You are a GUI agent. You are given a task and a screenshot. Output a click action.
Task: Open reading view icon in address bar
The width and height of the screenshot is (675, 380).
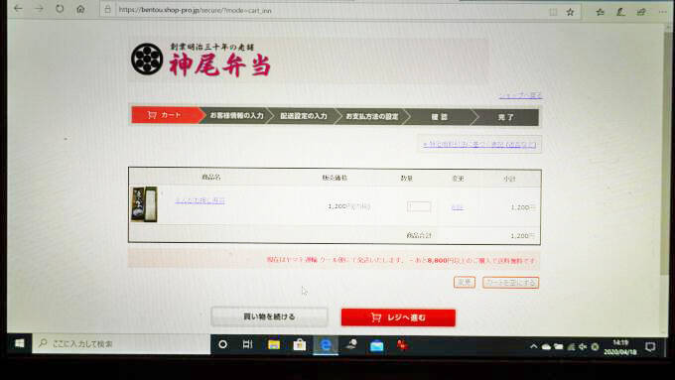click(x=553, y=12)
